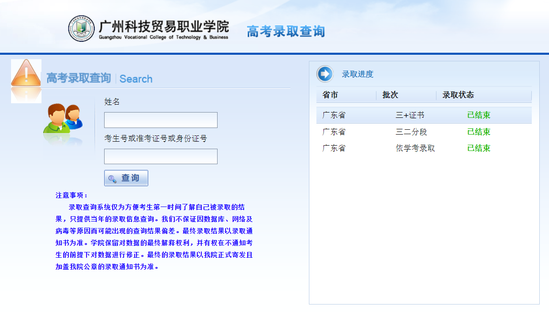Click the 高考录取查询 banner title
The width and height of the screenshot is (549, 312).
(286, 31)
